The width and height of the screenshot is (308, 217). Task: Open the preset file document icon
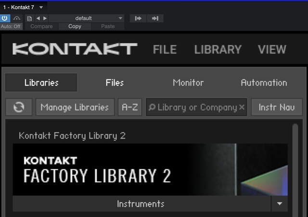(29, 18)
